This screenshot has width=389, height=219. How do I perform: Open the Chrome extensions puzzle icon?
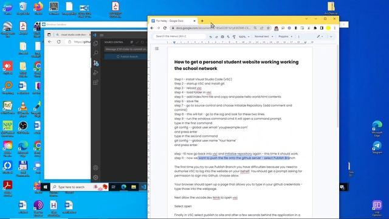click(315, 28)
